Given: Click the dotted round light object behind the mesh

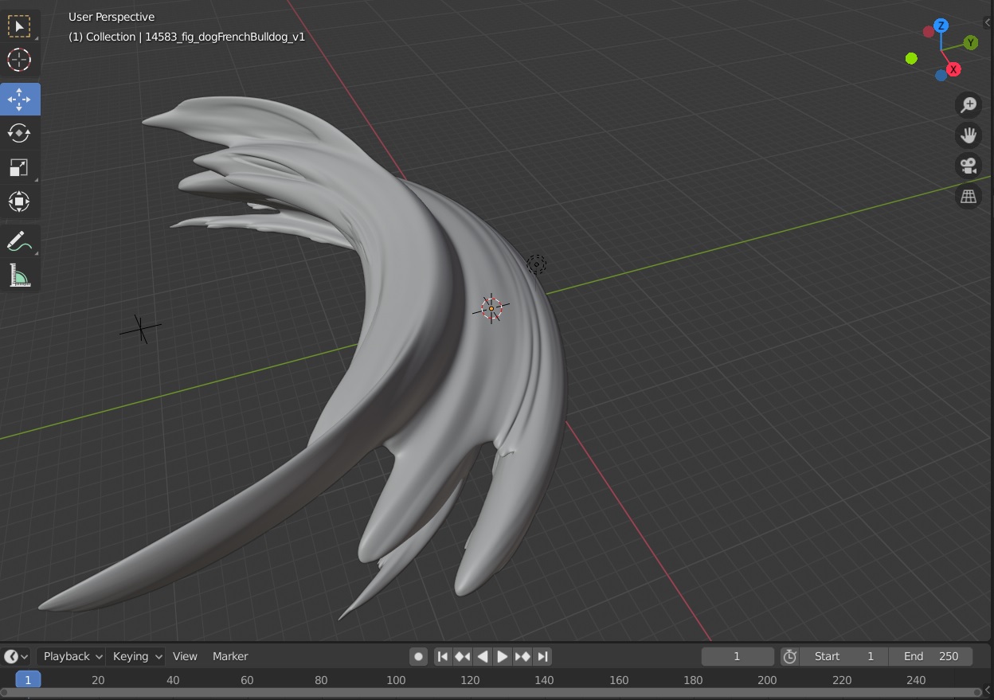Looking at the screenshot, I should [x=537, y=264].
